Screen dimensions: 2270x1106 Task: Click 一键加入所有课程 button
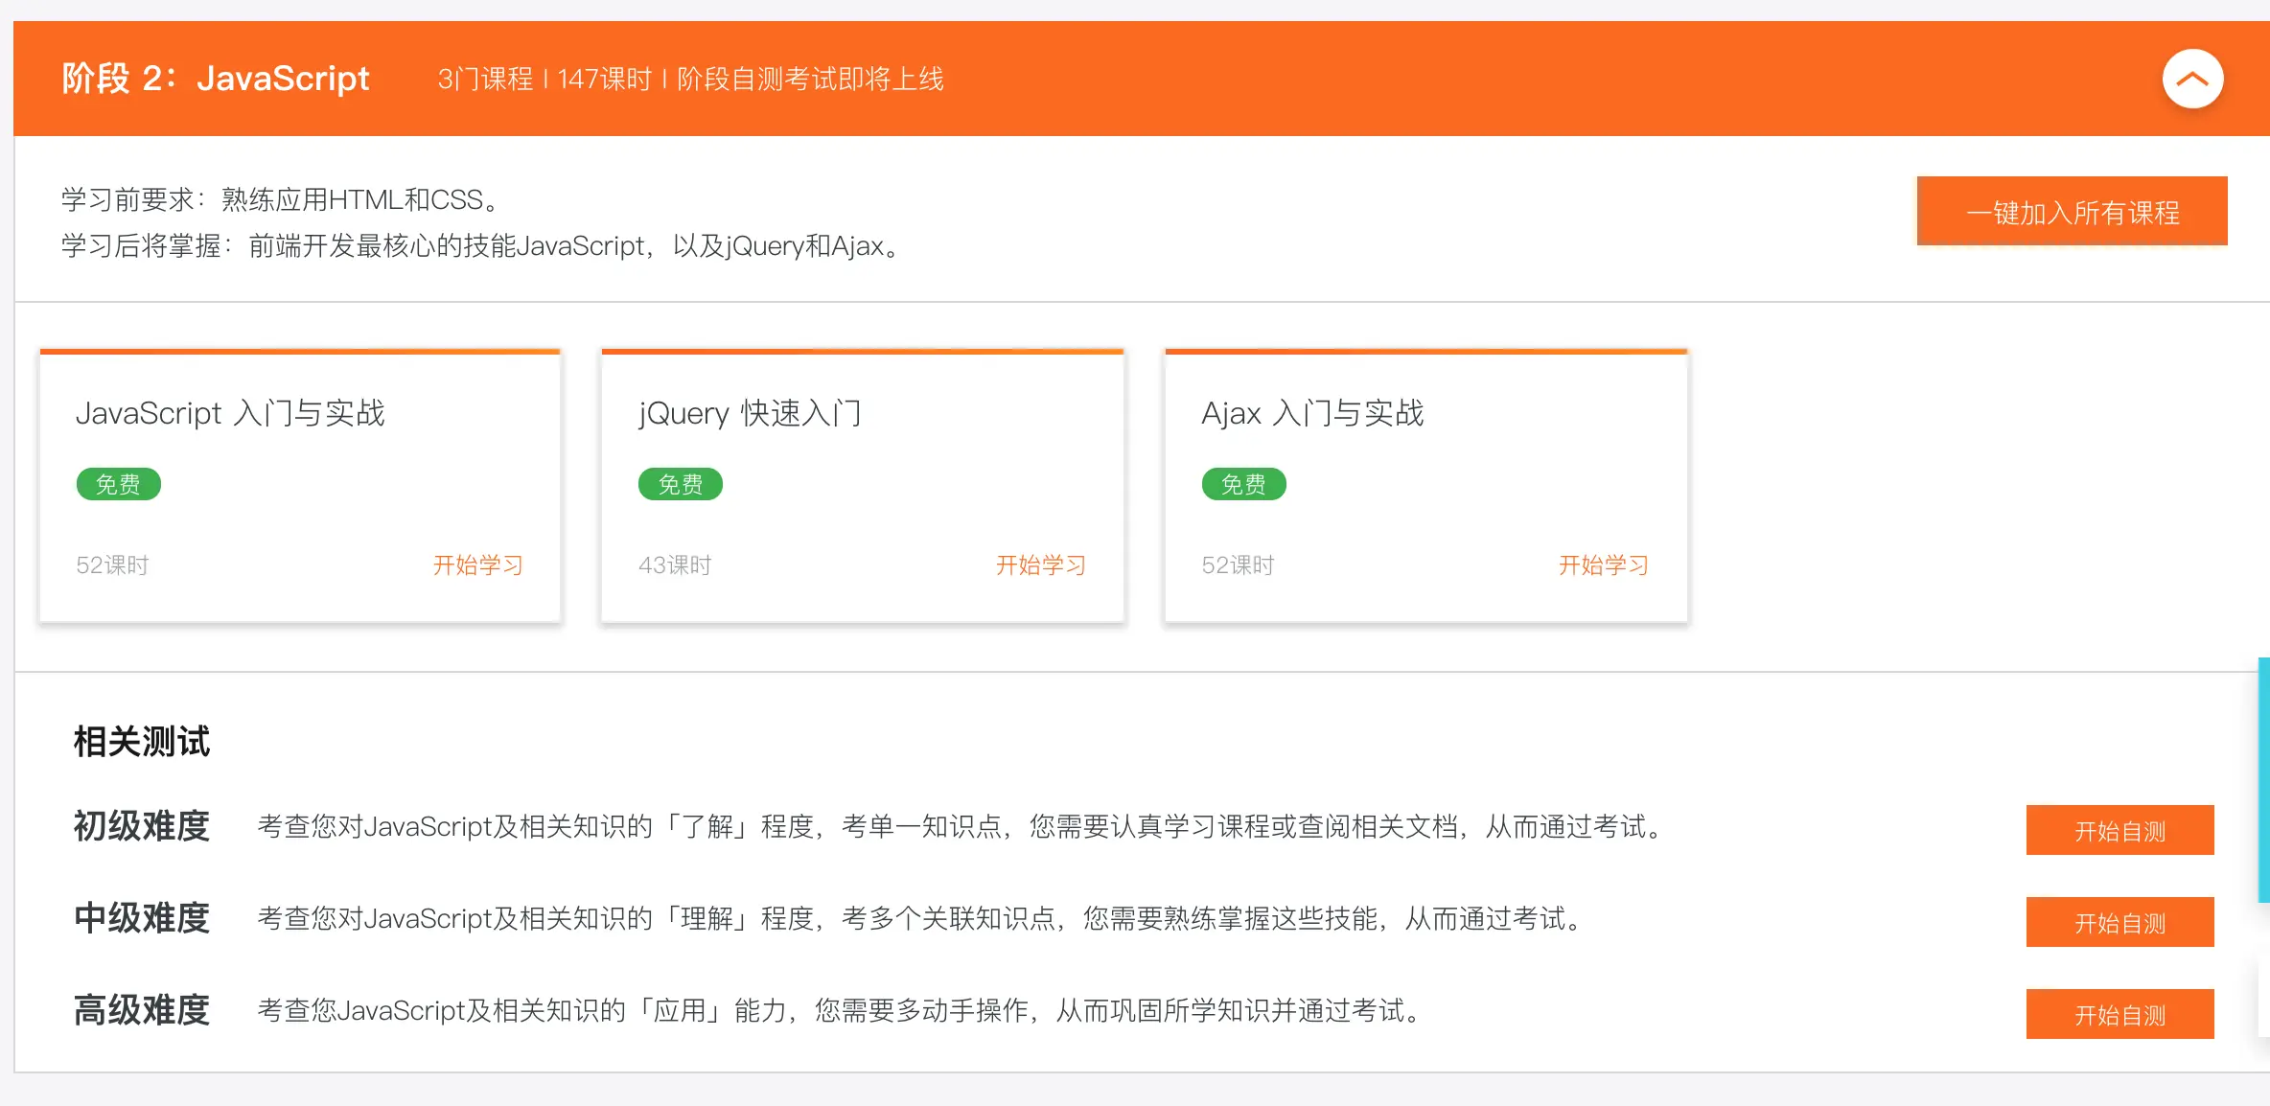pos(2072,212)
